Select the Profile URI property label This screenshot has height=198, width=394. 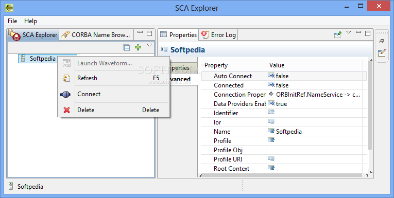coord(228,159)
